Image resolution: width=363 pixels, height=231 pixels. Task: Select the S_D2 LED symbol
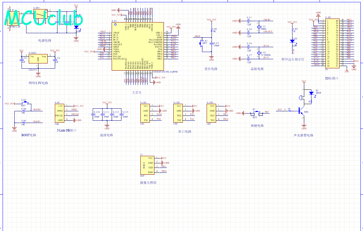point(292,41)
